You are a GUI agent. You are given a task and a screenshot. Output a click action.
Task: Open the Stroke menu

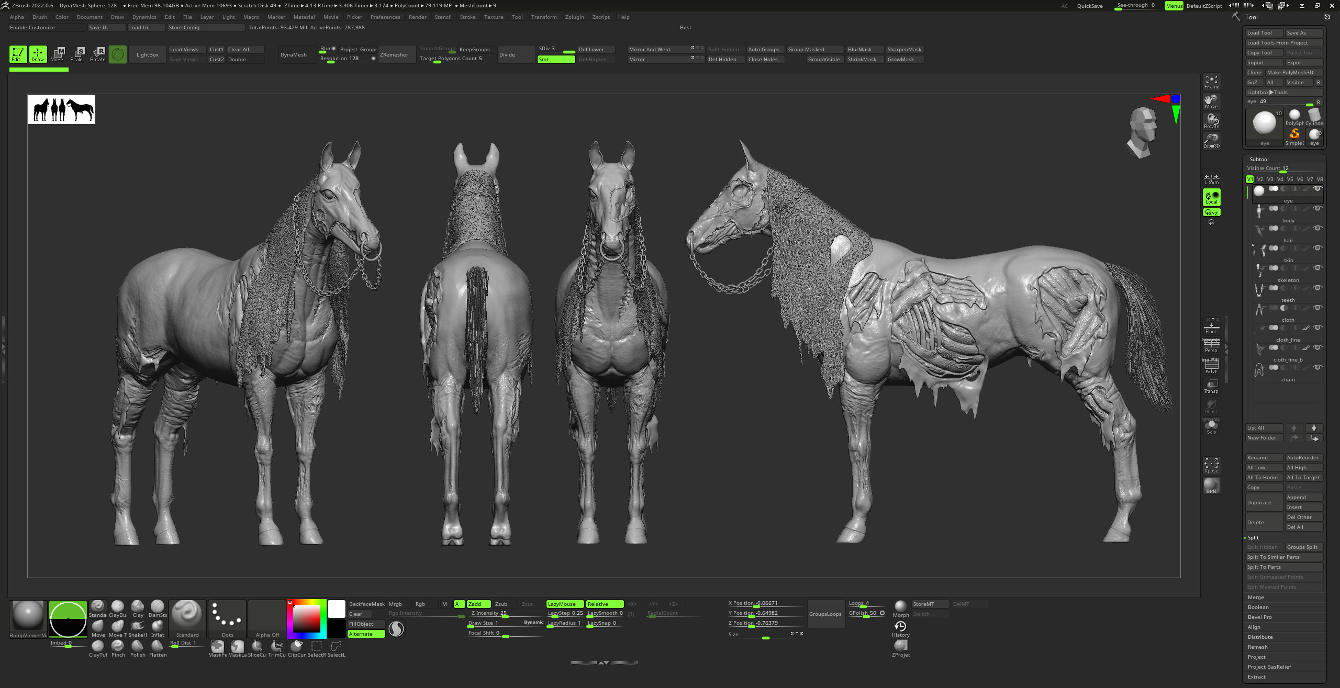pos(467,17)
